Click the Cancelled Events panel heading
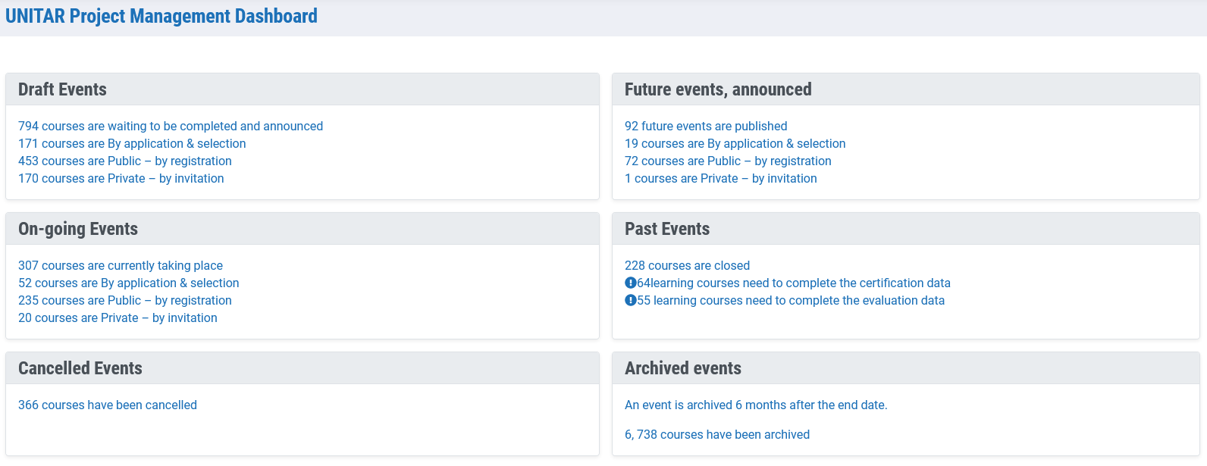This screenshot has height=466, width=1207. pos(80,368)
